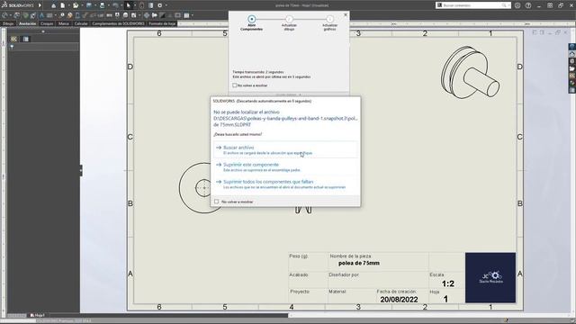Screen dimensions: 576x324
Task: Open a file with the Open folder icon
Action: 76,5
